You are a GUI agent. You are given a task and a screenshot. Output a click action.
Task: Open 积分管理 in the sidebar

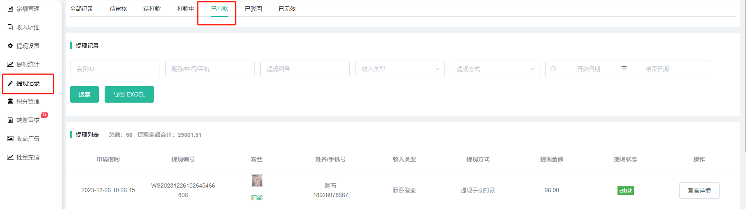pos(28,101)
